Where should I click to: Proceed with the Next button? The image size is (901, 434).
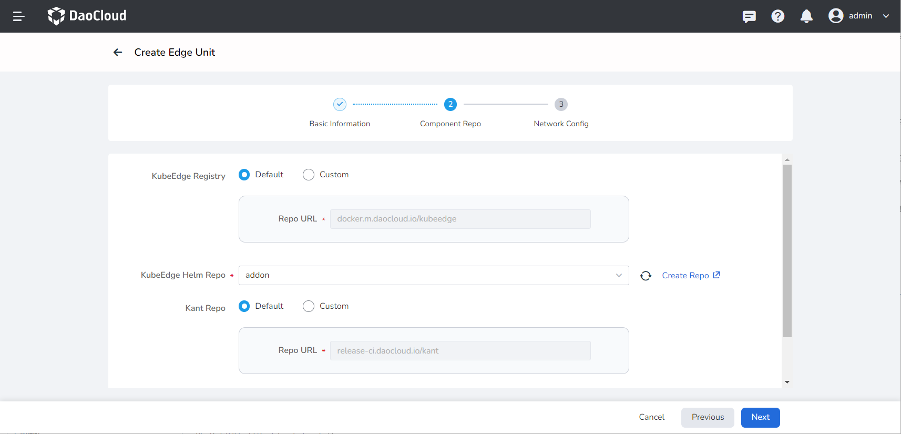click(x=761, y=418)
